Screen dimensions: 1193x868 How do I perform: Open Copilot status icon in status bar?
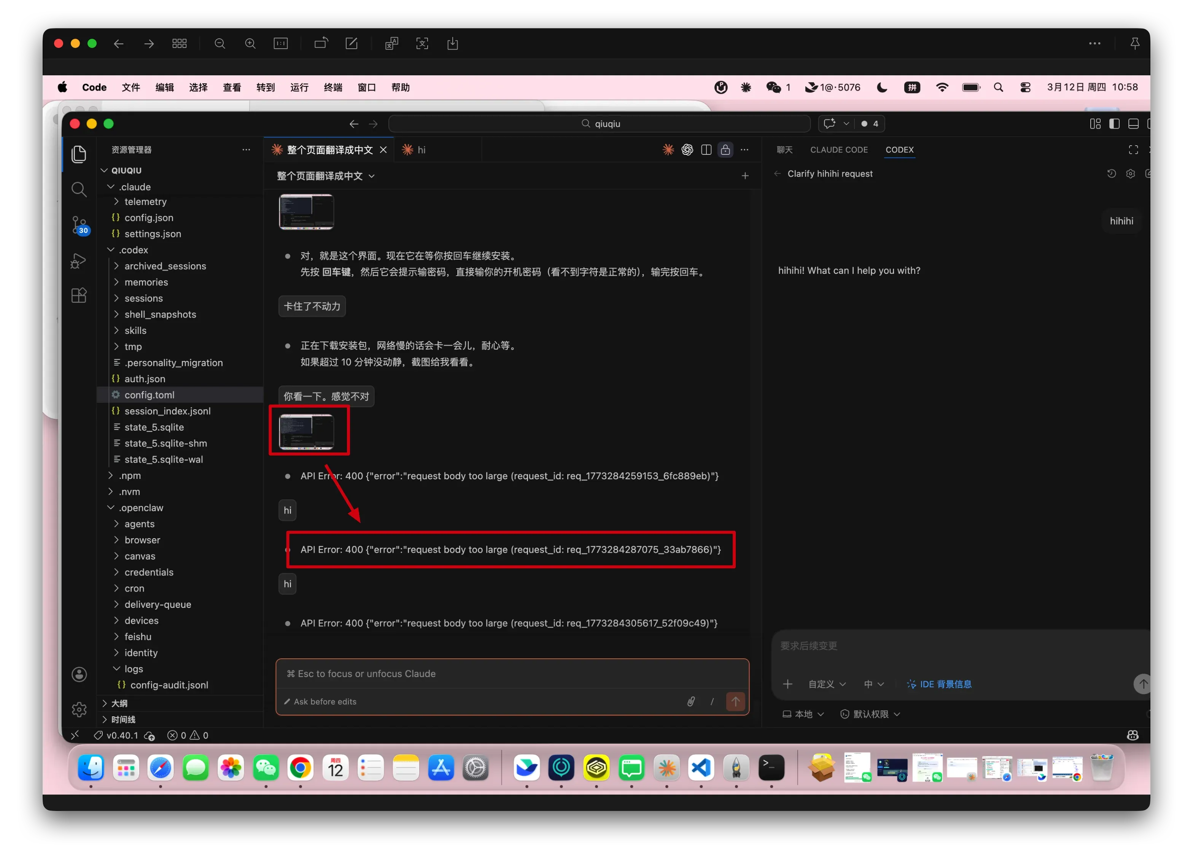point(1133,735)
